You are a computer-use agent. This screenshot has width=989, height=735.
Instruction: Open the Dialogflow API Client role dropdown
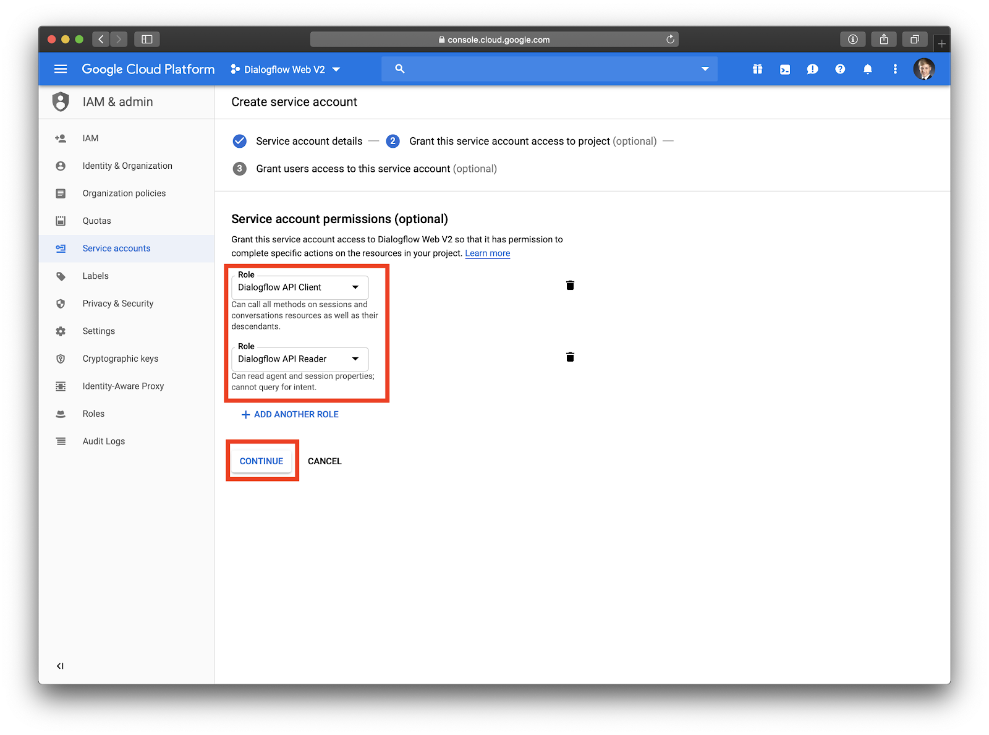tap(300, 287)
